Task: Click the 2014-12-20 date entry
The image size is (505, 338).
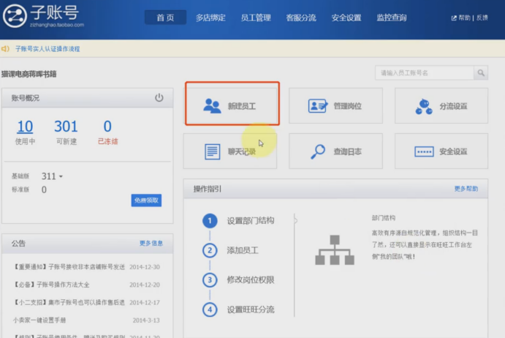Action: click(x=145, y=285)
